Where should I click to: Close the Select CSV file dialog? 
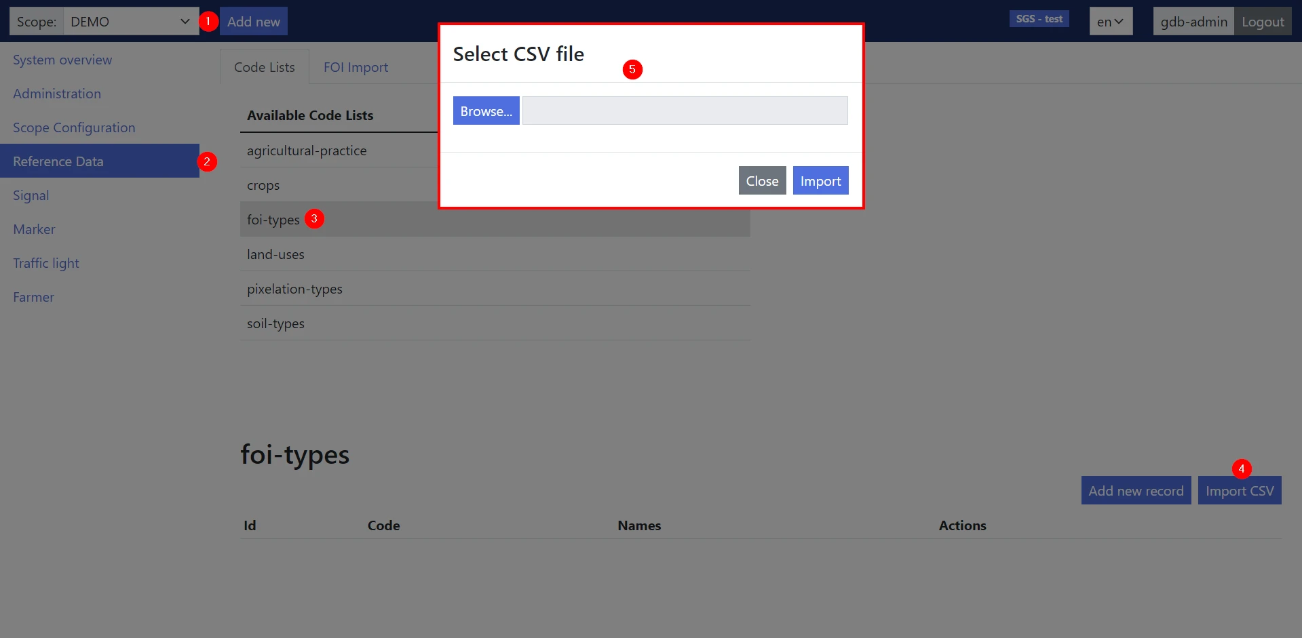pyautogui.click(x=762, y=181)
